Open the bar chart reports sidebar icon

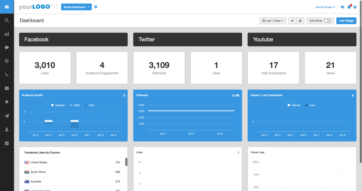click(7, 34)
